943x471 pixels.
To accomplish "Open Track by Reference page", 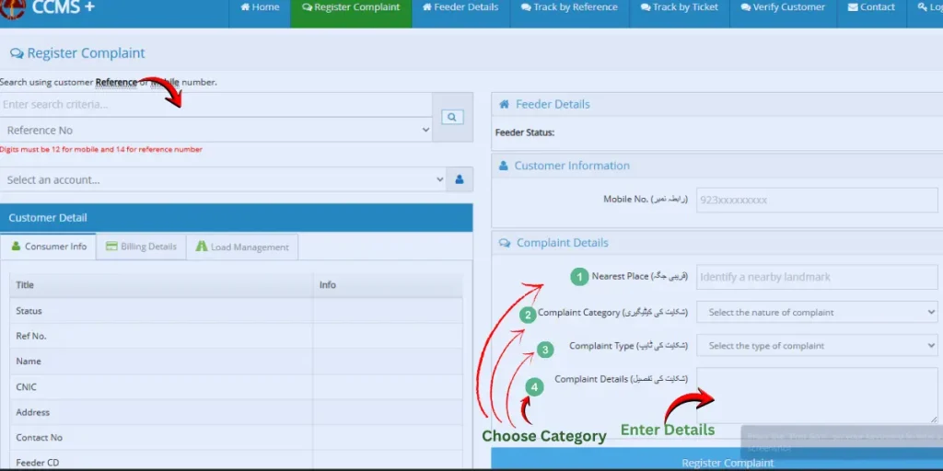I will click(x=569, y=7).
